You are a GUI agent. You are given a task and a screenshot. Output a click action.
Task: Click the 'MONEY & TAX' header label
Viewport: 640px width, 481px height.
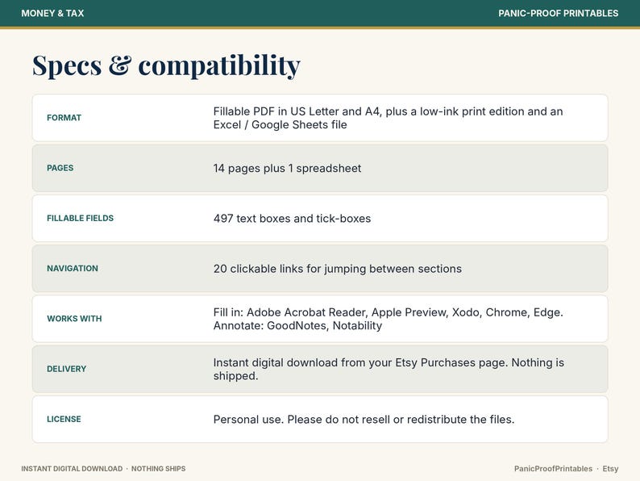point(52,13)
